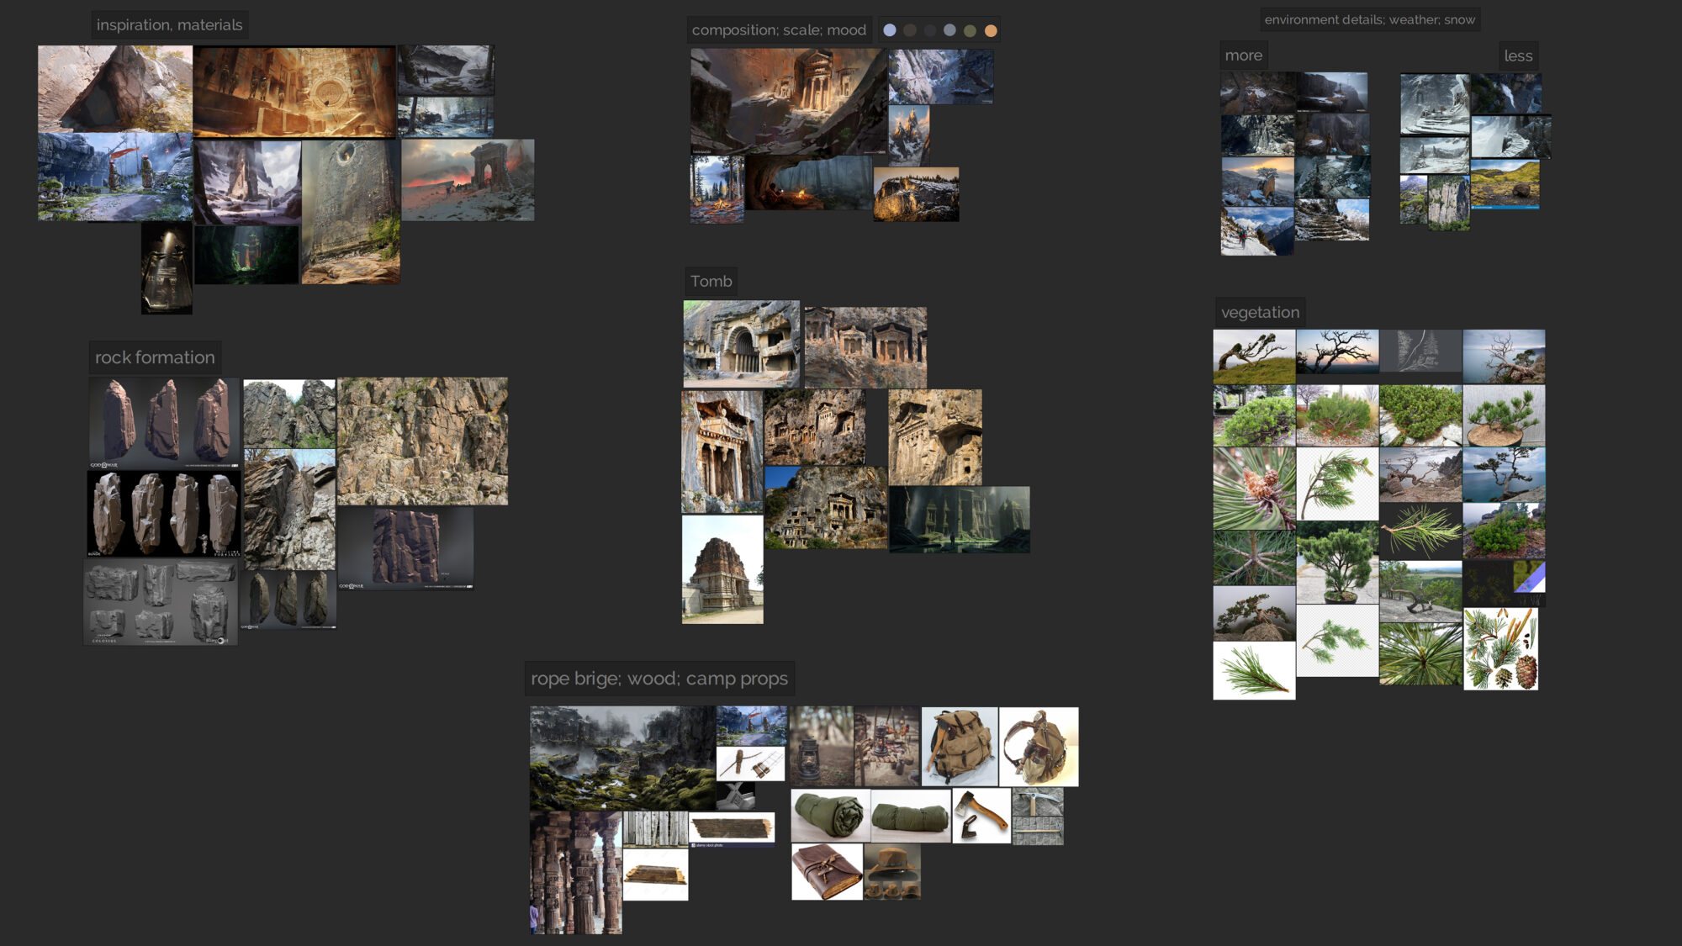1682x946 pixels.
Task: Select the domed stone temple photo
Action: coord(722,569)
